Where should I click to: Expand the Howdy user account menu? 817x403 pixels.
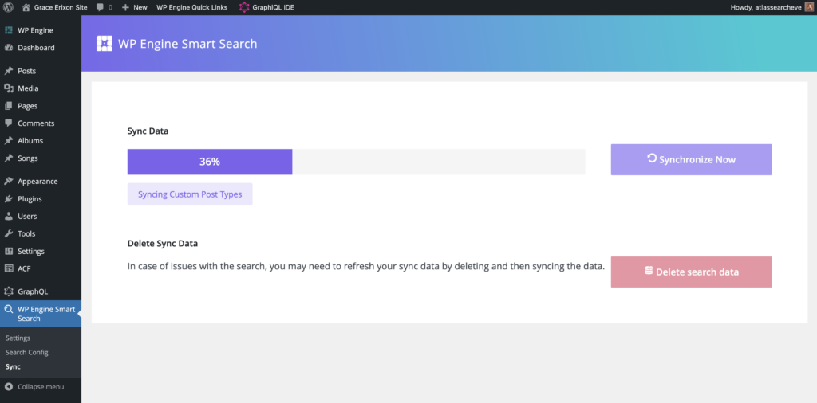[x=766, y=7]
